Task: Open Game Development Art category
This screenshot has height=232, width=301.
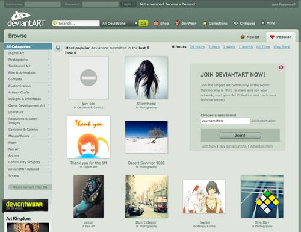Action: pos(28,105)
